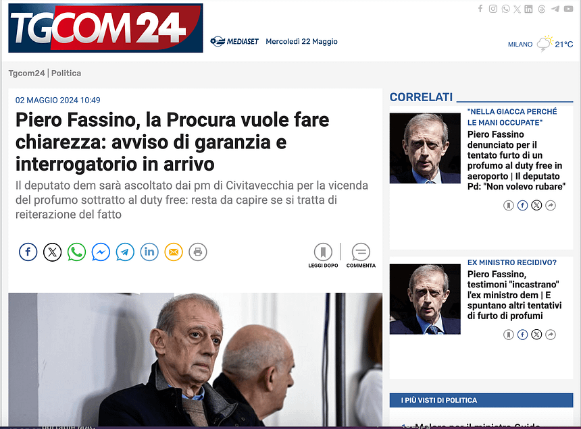Screen dimensions: 581x429
Task: Open Milano weather forecast widget
Action: (540, 44)
